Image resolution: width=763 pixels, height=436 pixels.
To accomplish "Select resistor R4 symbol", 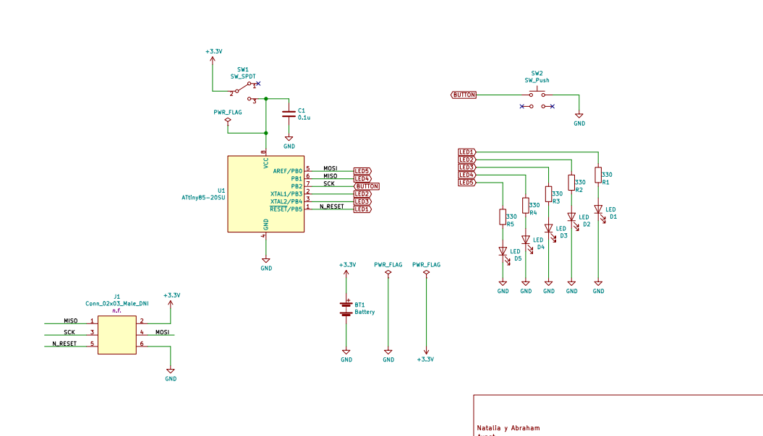I will coord(526,206).
